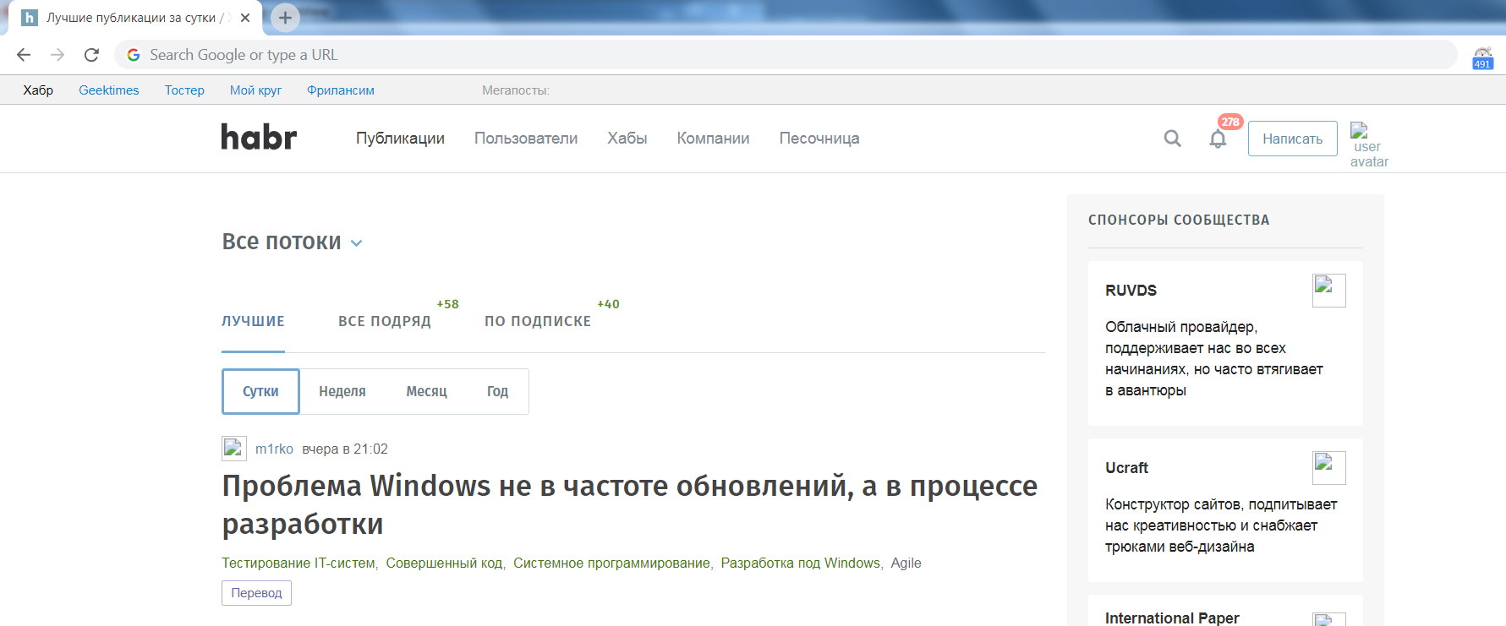Open the Тостер top bar link
The image size is (1506, 626).
click(184, 90)
